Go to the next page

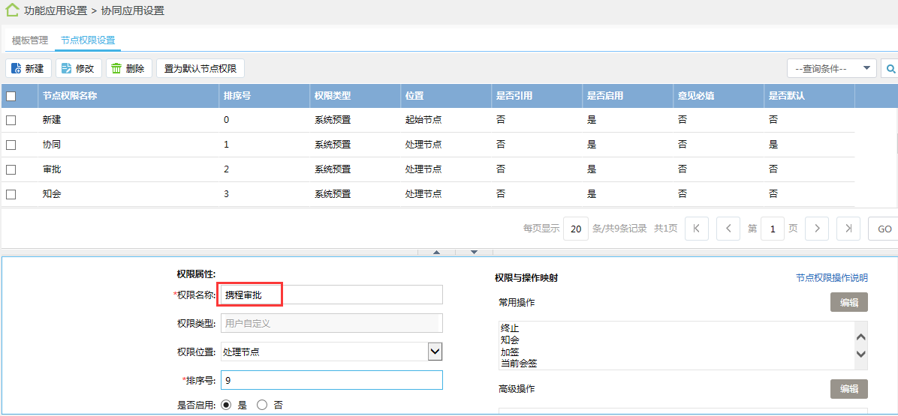(817, 229)
